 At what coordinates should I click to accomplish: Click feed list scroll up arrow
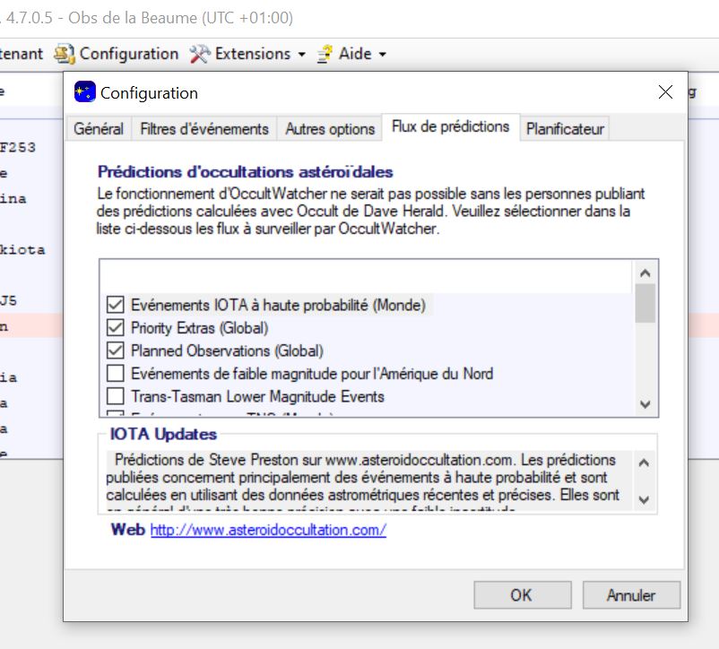[645, 273]
